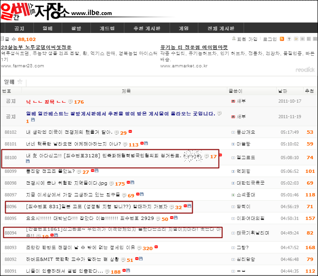Click the member icon before 회원 가입
The height and width of the screenshot is (276, 318).
pos(234,39)
